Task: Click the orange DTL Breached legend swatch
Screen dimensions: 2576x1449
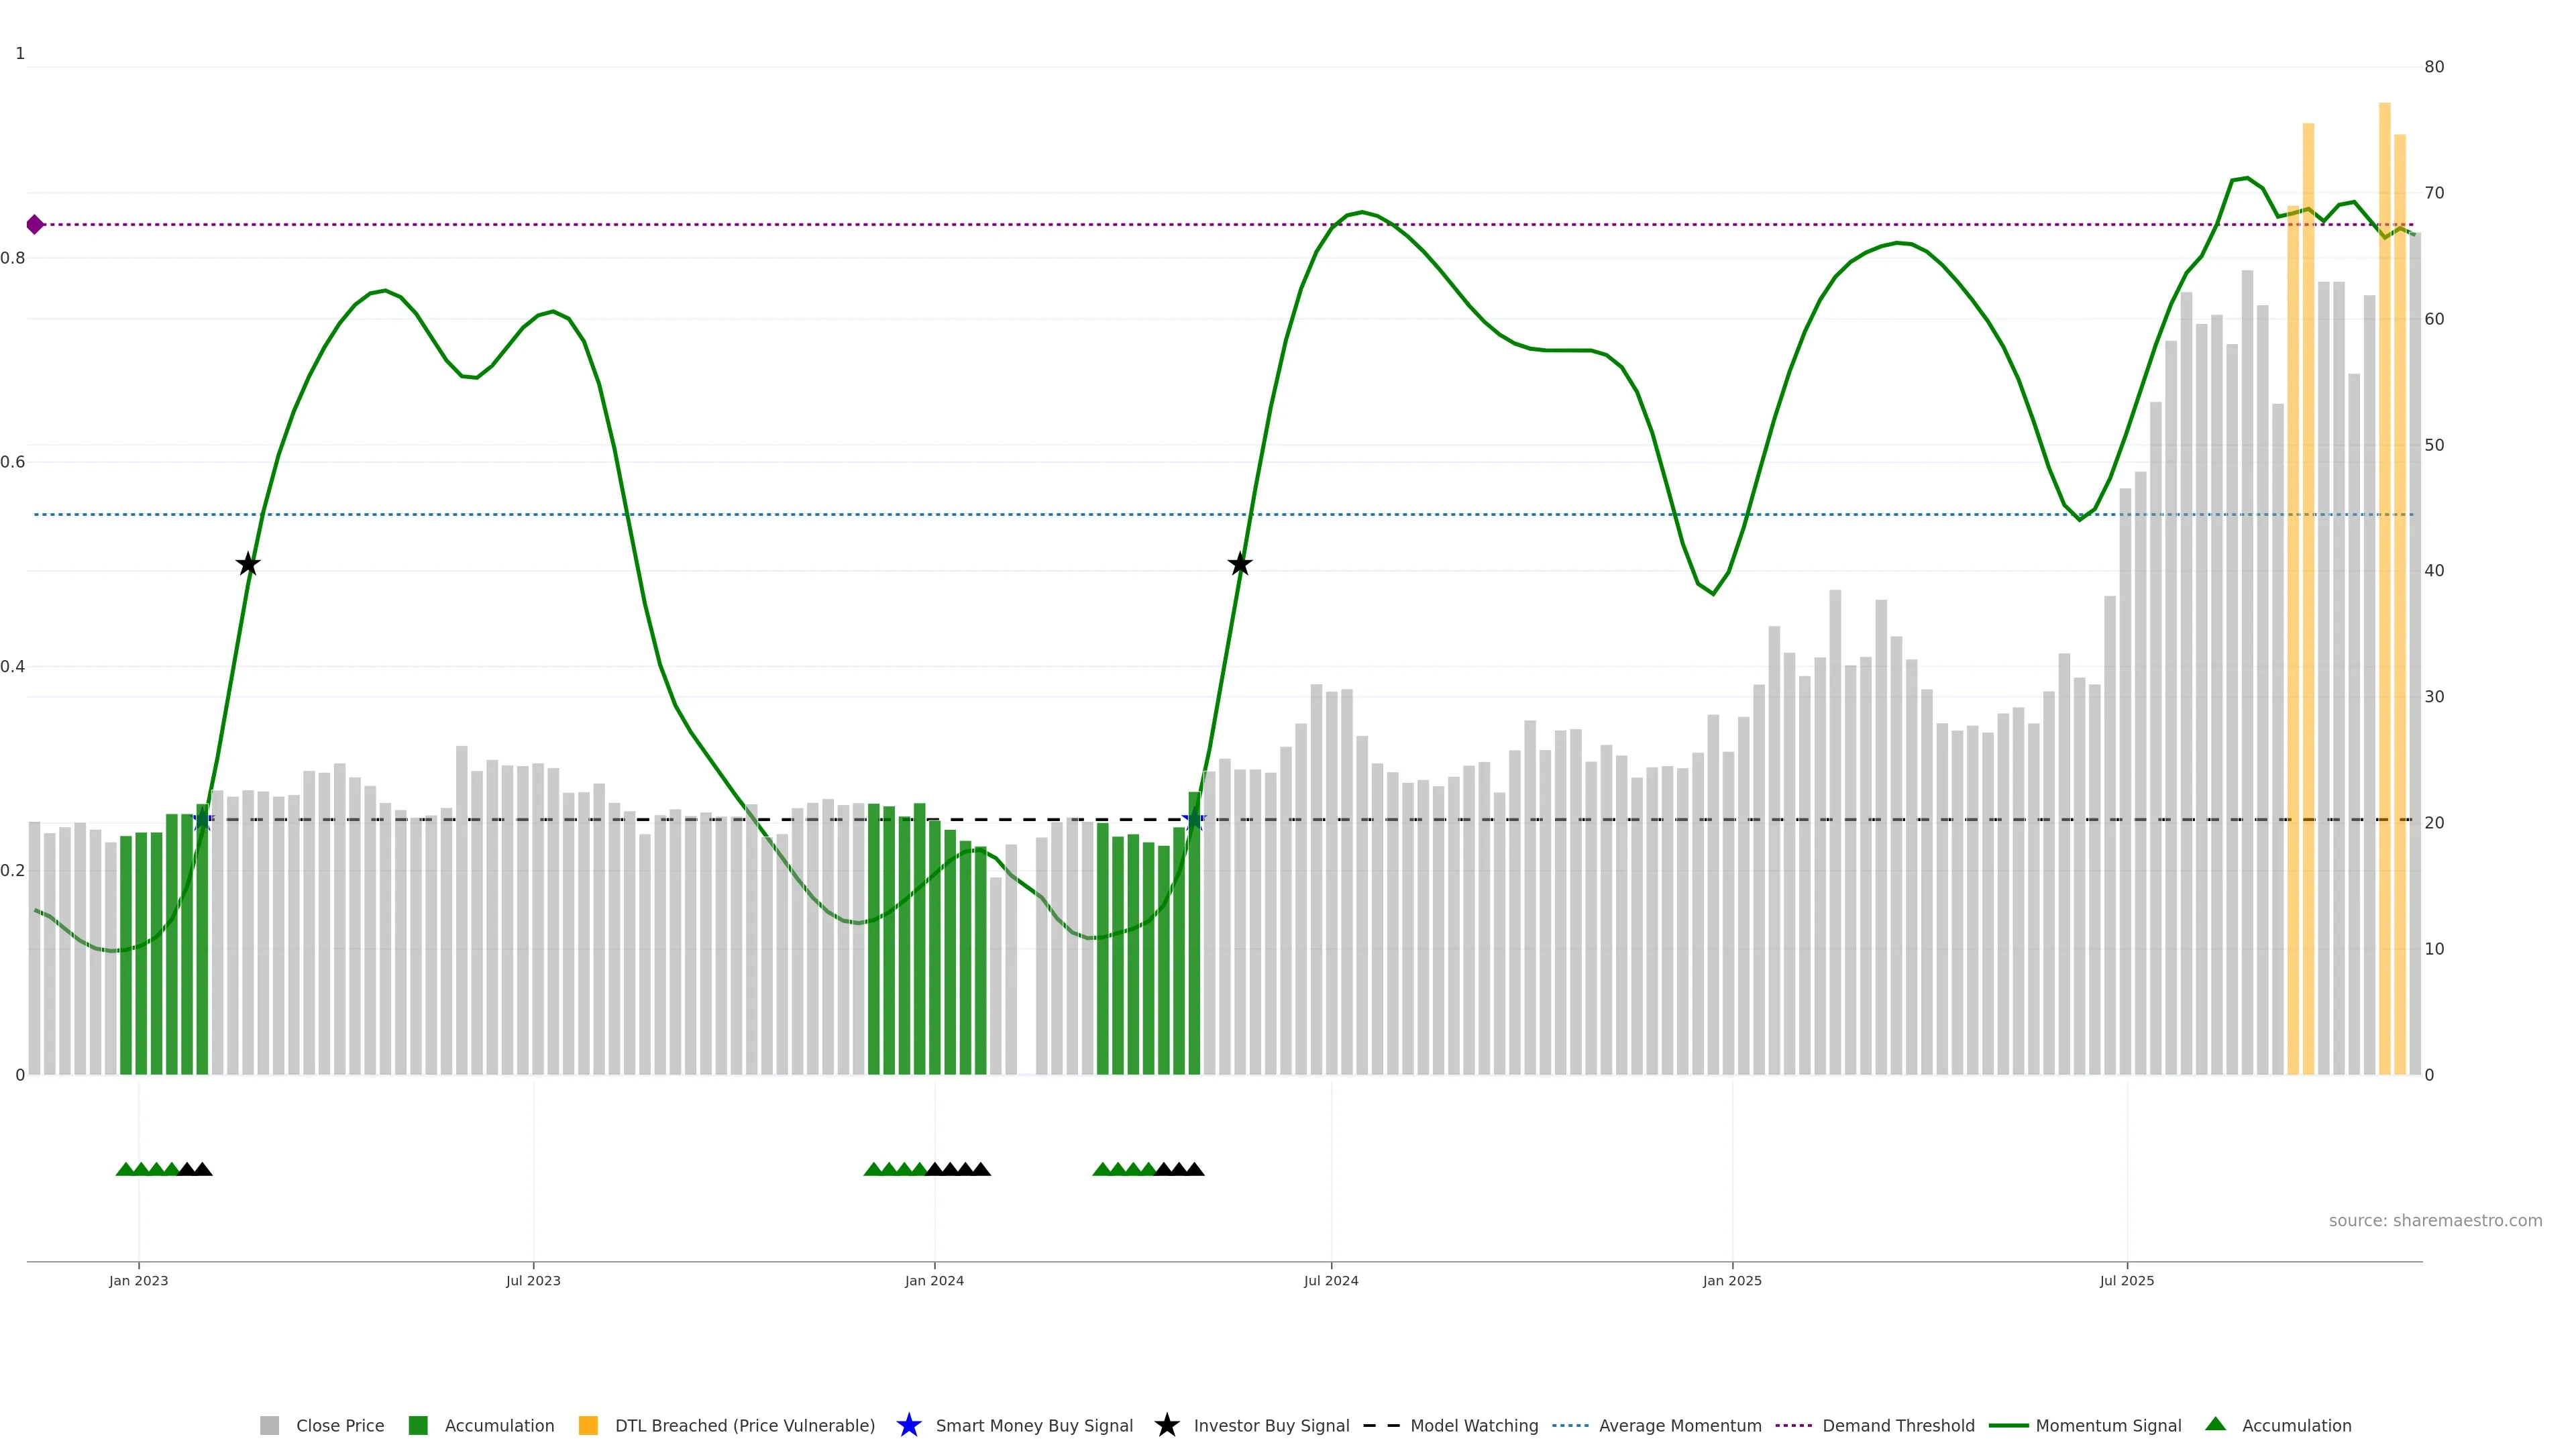Action: point(588,1426)
